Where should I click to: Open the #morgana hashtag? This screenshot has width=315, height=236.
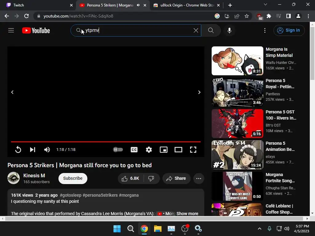129,195
